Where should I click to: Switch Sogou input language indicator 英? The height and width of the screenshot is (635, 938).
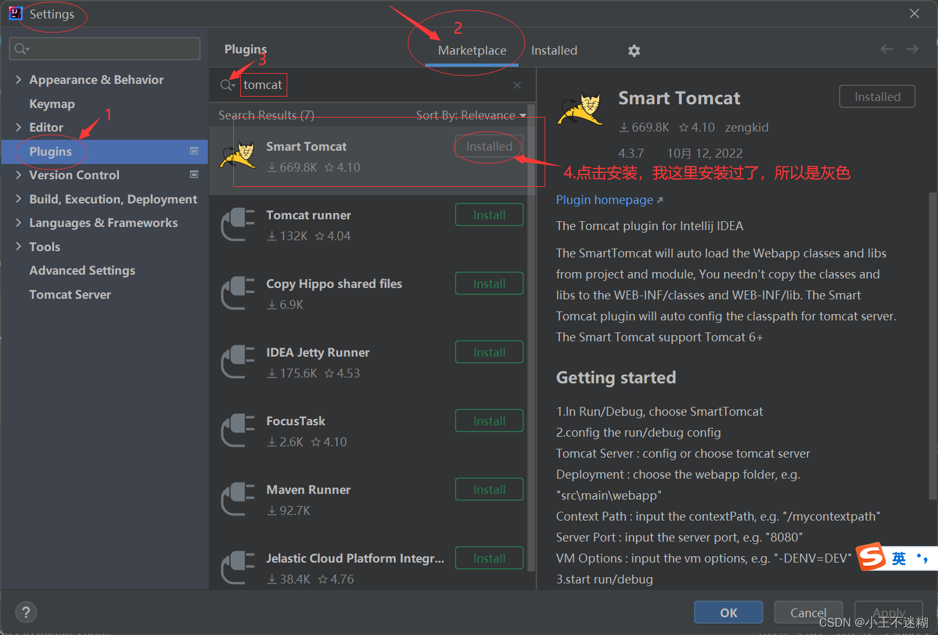(x=899, y=559)
